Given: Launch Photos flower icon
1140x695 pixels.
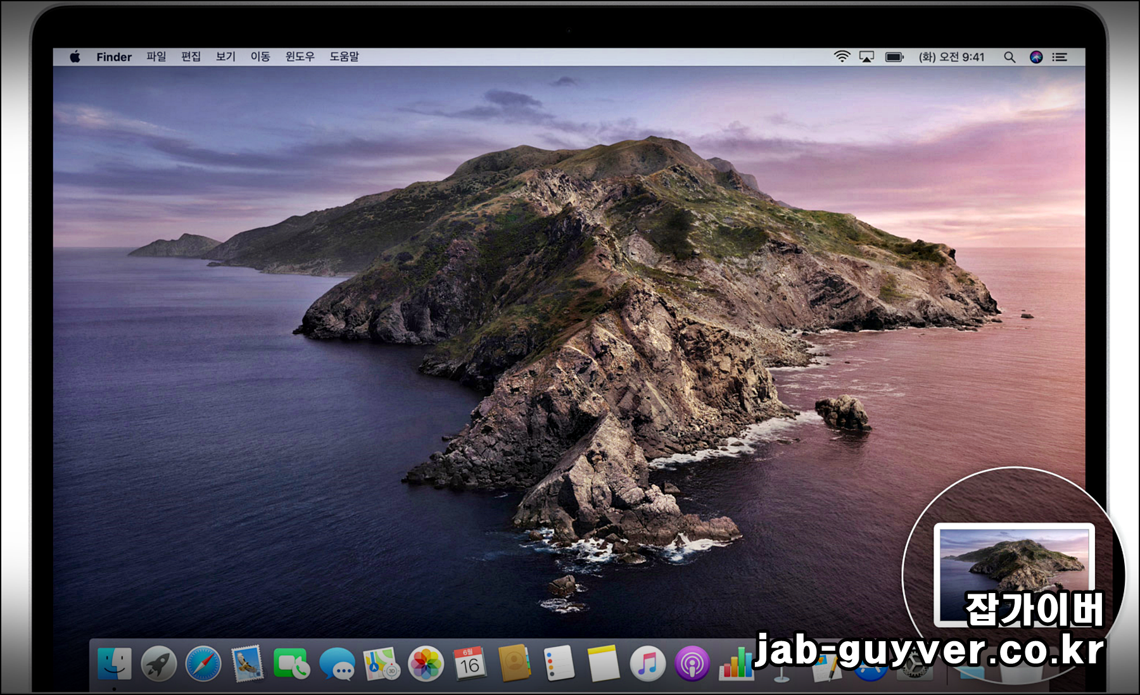Looking at the screenshot, I should [x=426, y=664].
